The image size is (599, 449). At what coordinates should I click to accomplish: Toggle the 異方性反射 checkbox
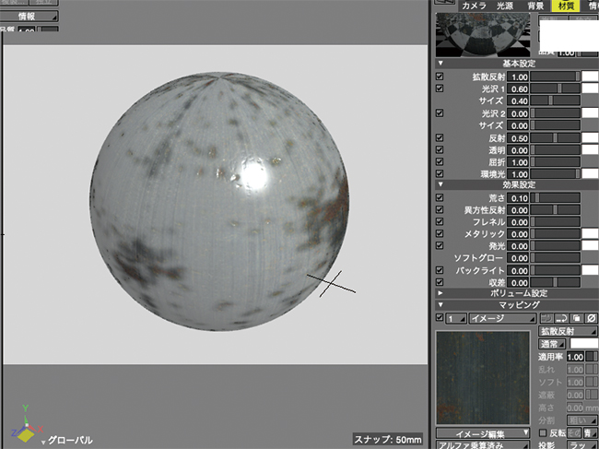(440, 210)
